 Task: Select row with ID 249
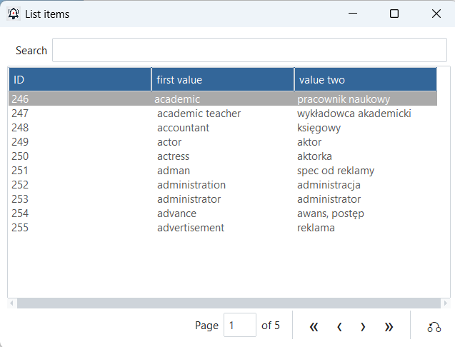20,142
